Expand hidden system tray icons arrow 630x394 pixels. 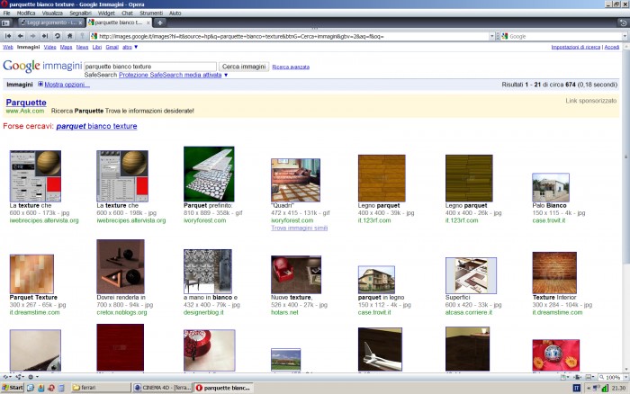pos(589,388)
